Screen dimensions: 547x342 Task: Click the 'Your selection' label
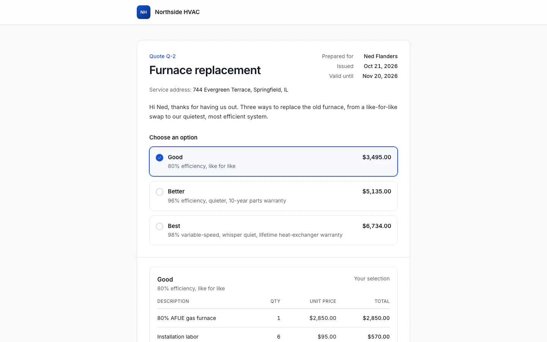(x=372, y=279)
